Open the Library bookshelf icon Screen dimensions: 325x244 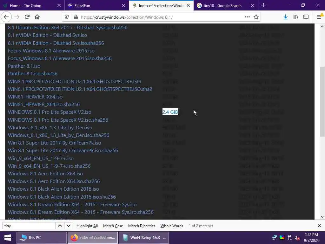pyautogui.click(x=296, y=17)
